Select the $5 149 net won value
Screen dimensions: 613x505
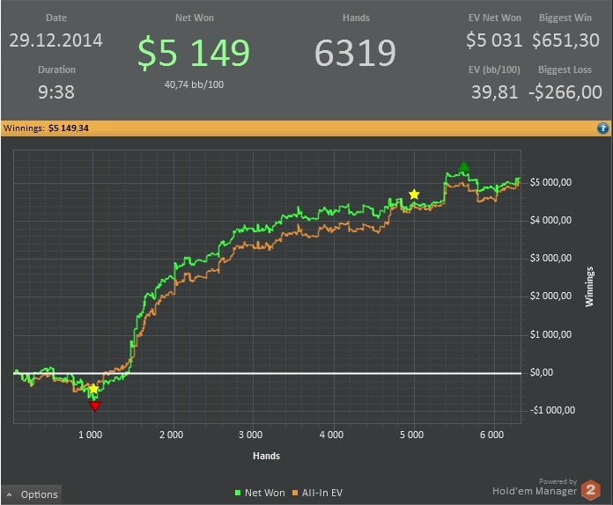click(194, 52)
